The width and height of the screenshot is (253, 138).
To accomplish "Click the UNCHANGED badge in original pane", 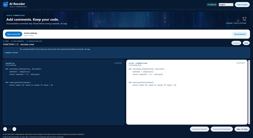I will [x=118, y=63].
